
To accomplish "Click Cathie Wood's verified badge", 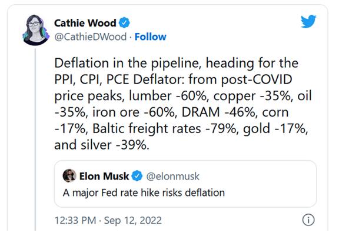I will [124, 23].
